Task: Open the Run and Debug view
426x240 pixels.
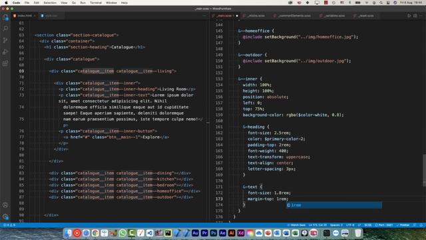Action: (5, 52)
